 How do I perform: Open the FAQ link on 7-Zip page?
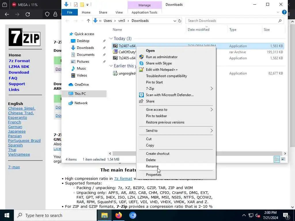tap(13, 78)
